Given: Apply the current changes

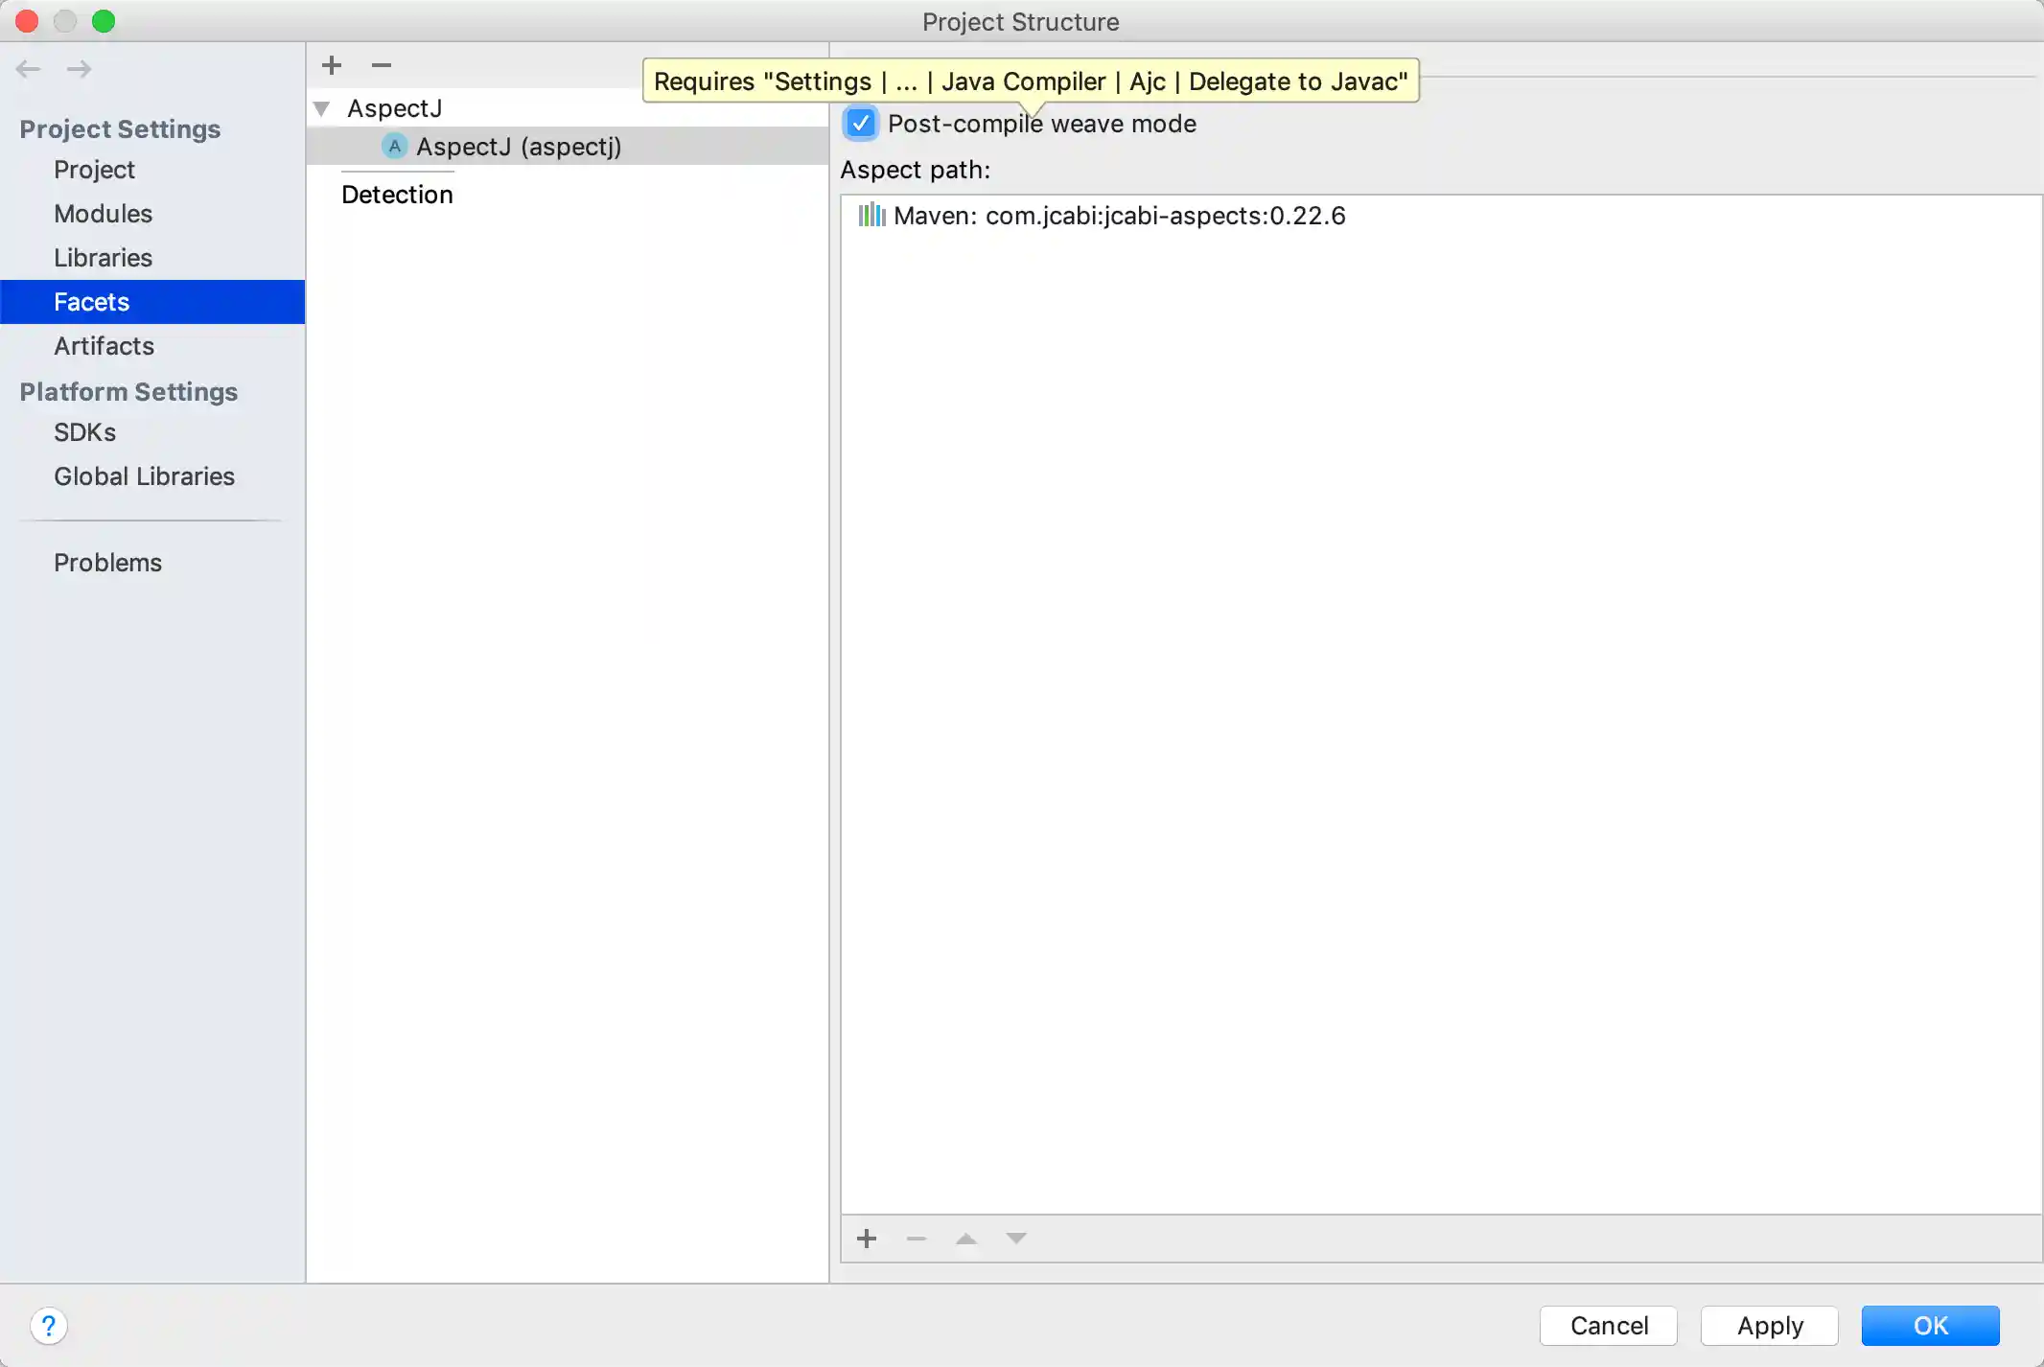Looking at the screenshot, I should pos(1768,1326).
